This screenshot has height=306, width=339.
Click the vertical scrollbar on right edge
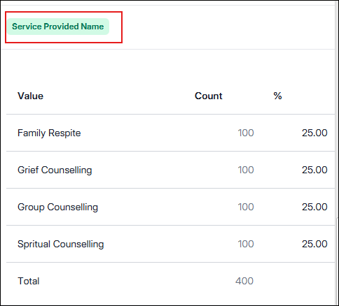(337, 261)
